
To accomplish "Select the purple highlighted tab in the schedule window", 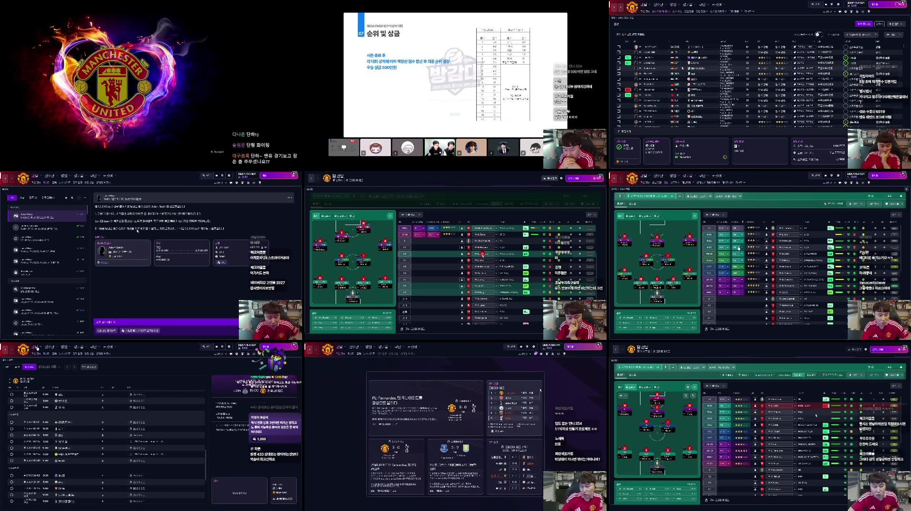I will tap(29, 367).
